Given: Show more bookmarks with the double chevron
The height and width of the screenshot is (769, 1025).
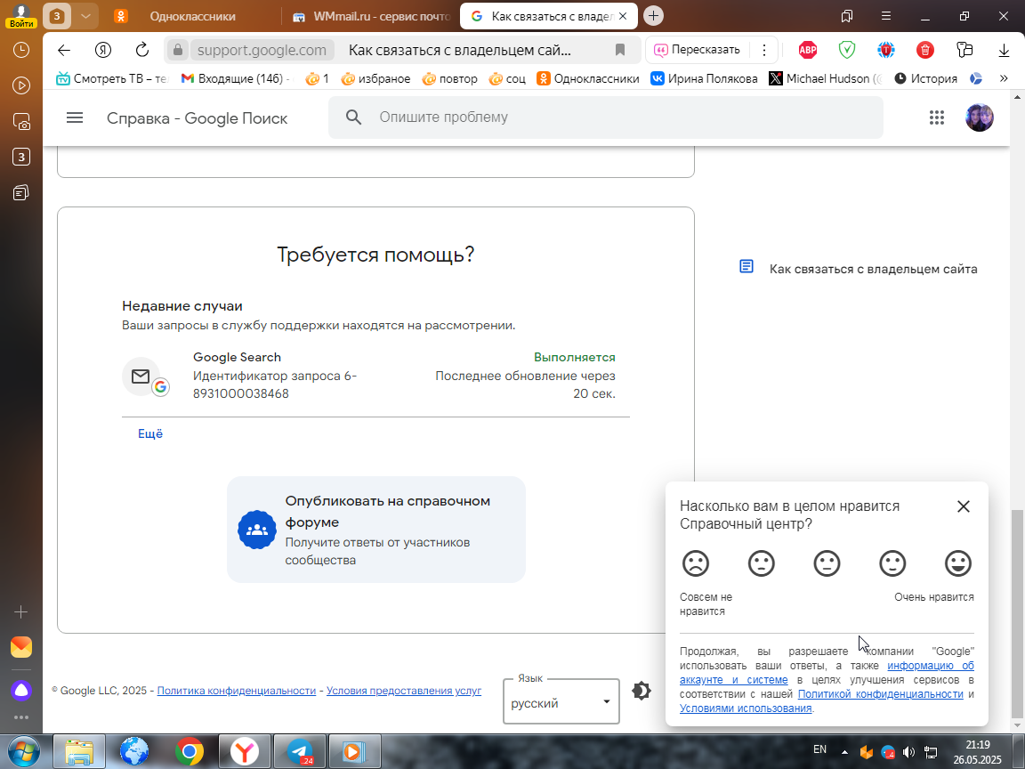Looking at the screenshot, I should 1004,78.
